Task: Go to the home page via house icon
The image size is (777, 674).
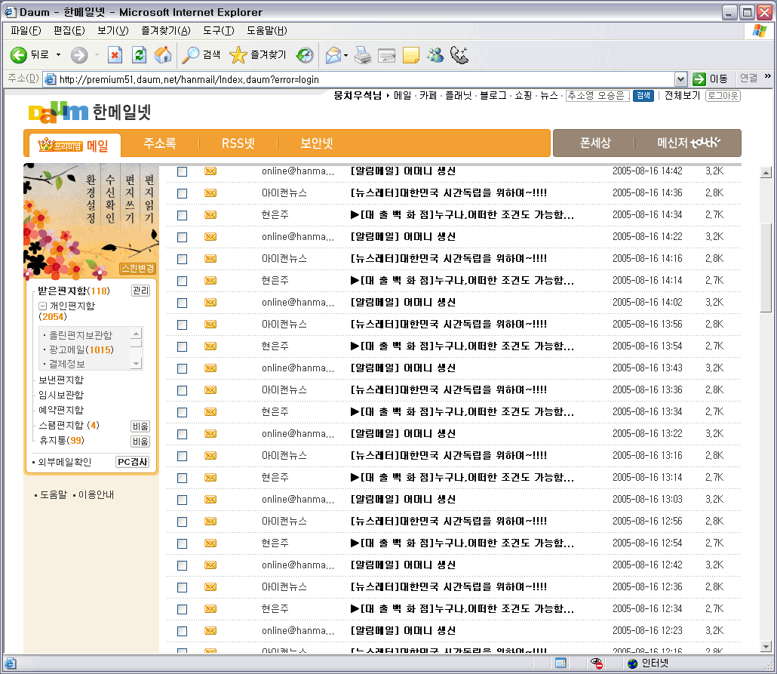Action: [163, 55]
